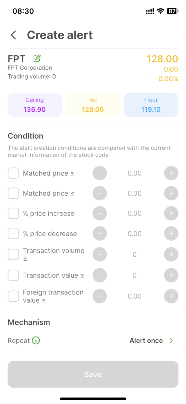This screenshot has height=404, width=186.
Task: Edit the FPT stock code
Action: [37, 59]
